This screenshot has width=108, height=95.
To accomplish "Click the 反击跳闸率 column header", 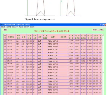I will [x=83, y=37].
